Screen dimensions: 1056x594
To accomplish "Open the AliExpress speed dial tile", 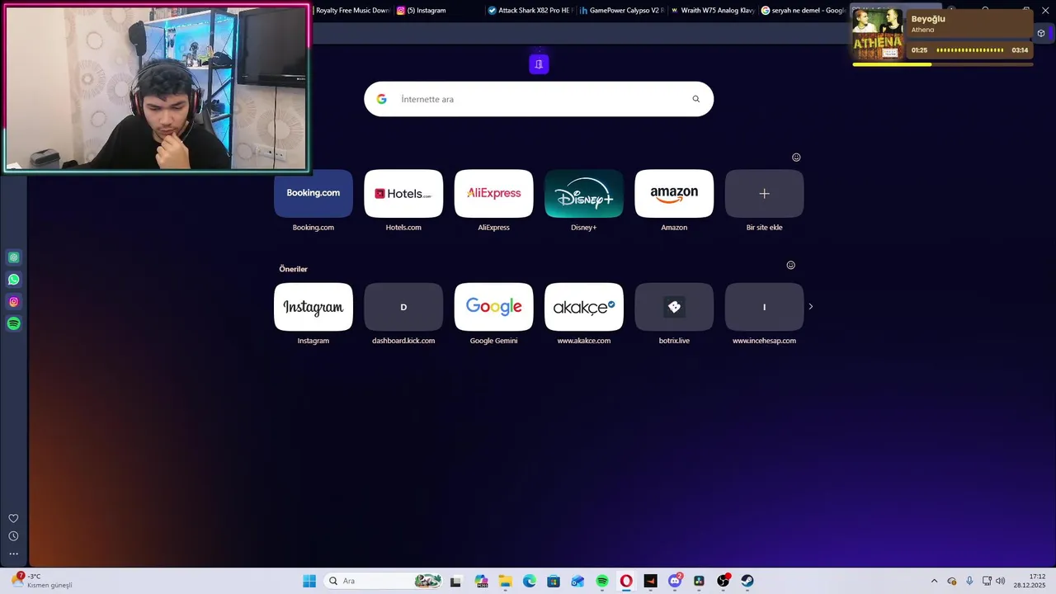I will coord(493,194).
